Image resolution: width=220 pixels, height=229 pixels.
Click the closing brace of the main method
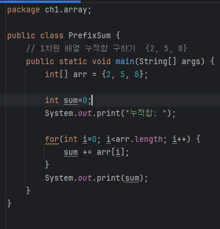pyautogui.click(x=28, y=191)
